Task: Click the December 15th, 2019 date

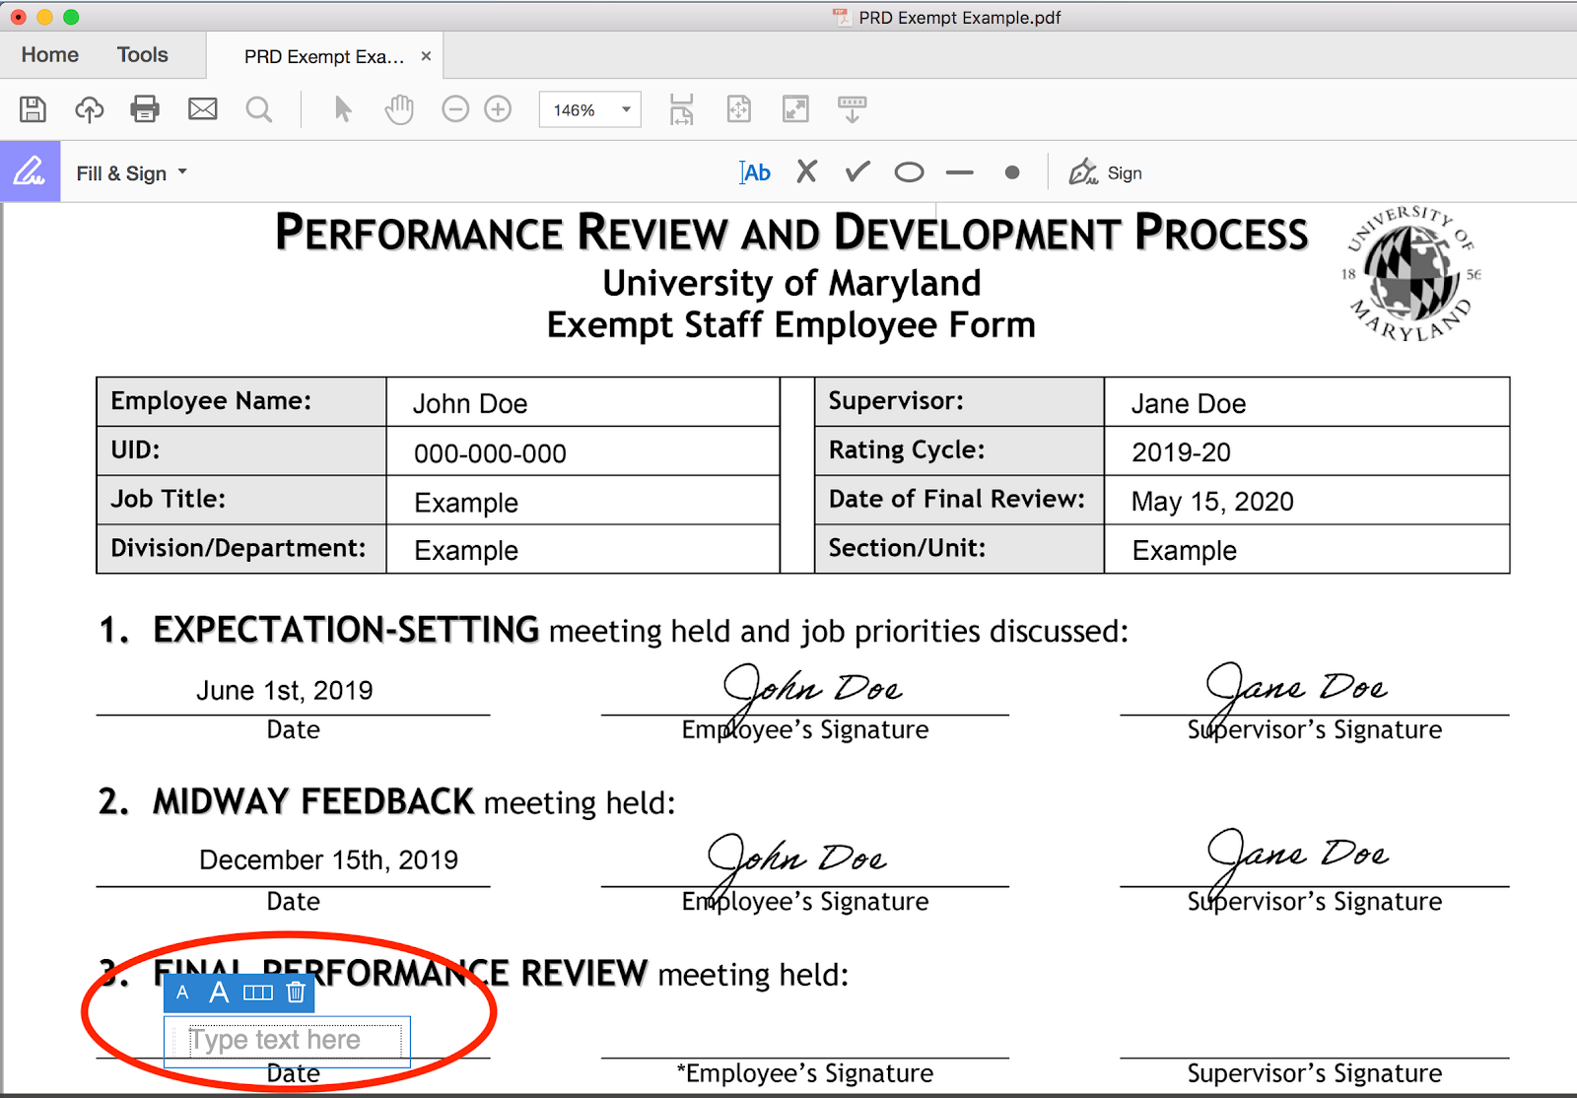Action: click(329, 859)
